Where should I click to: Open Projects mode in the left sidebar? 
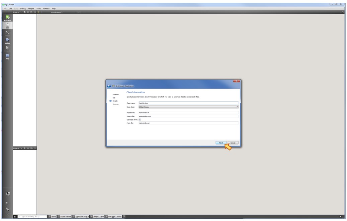tap(7, 48)
